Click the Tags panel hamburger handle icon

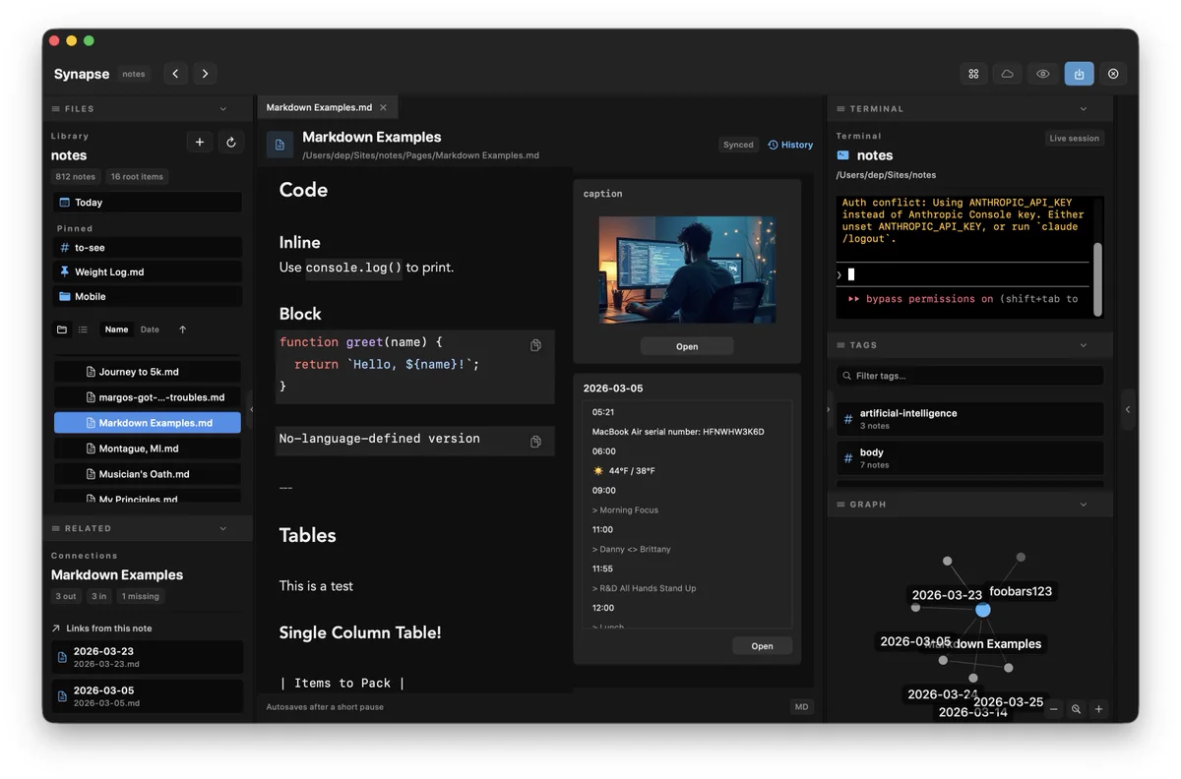(x=840, y=345)
